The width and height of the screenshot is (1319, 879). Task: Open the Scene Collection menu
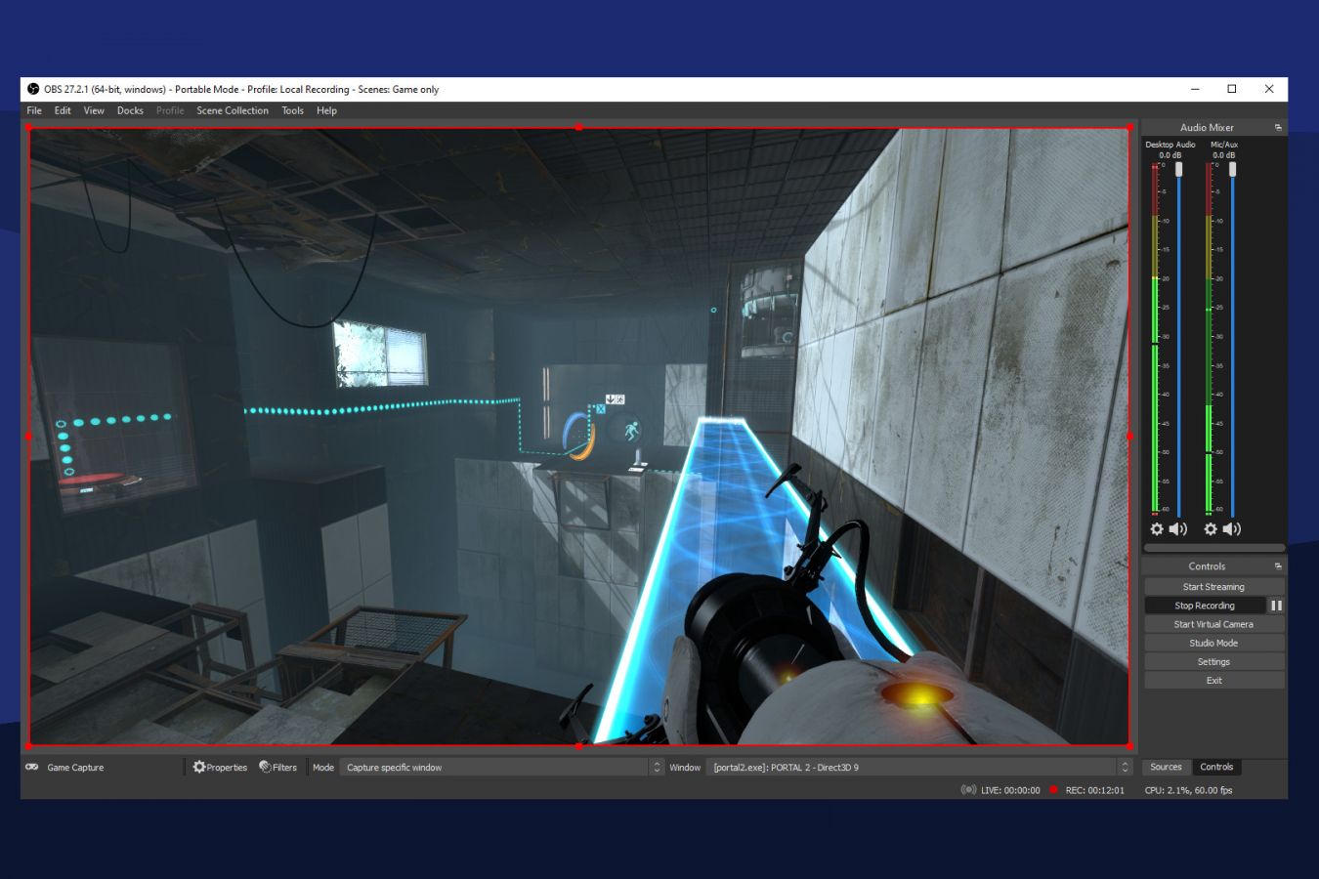pos(233,110)
